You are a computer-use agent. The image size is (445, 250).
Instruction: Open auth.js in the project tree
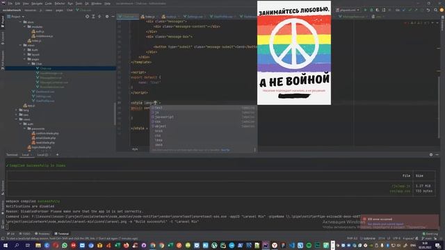click(x=38, y=31)
